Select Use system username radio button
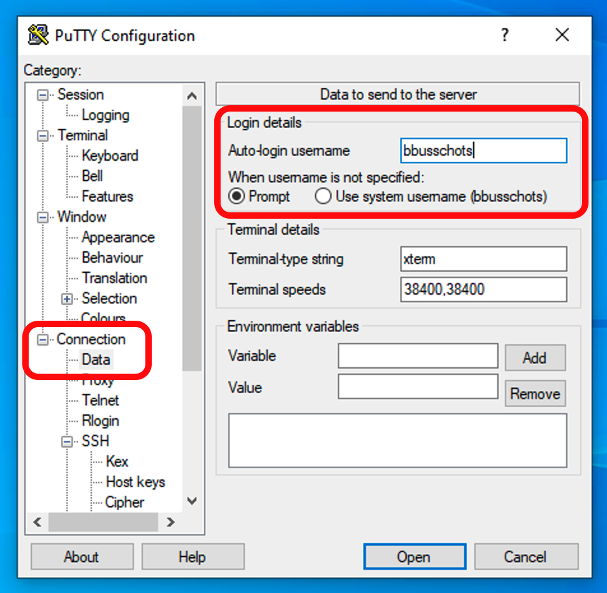The image size is (607, 593). [x=323, y=196]
